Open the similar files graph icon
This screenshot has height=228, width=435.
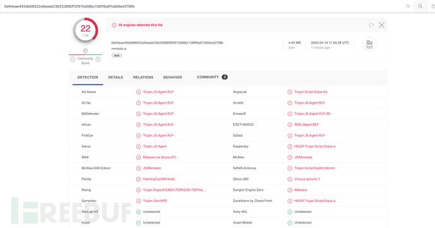[x=382, y=25]
